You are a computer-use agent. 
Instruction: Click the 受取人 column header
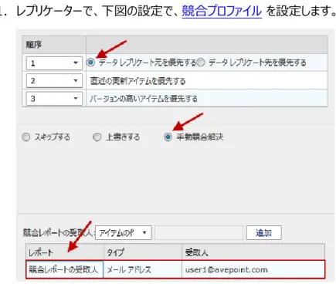253,252
